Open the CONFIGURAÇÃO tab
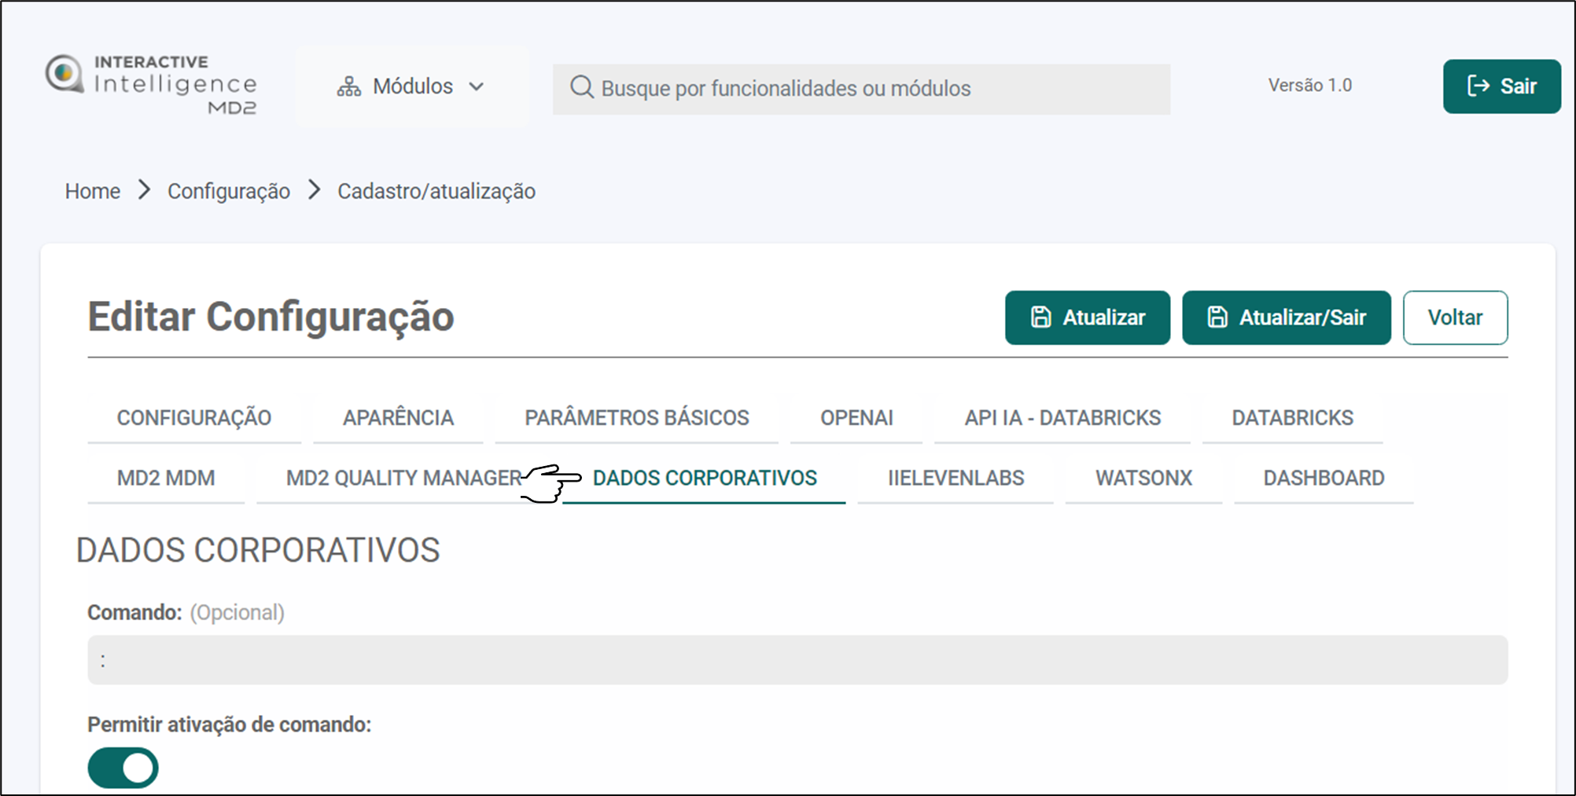This screenshot has height=796, width=1576. pyautogui.click(x=193, y=418)
